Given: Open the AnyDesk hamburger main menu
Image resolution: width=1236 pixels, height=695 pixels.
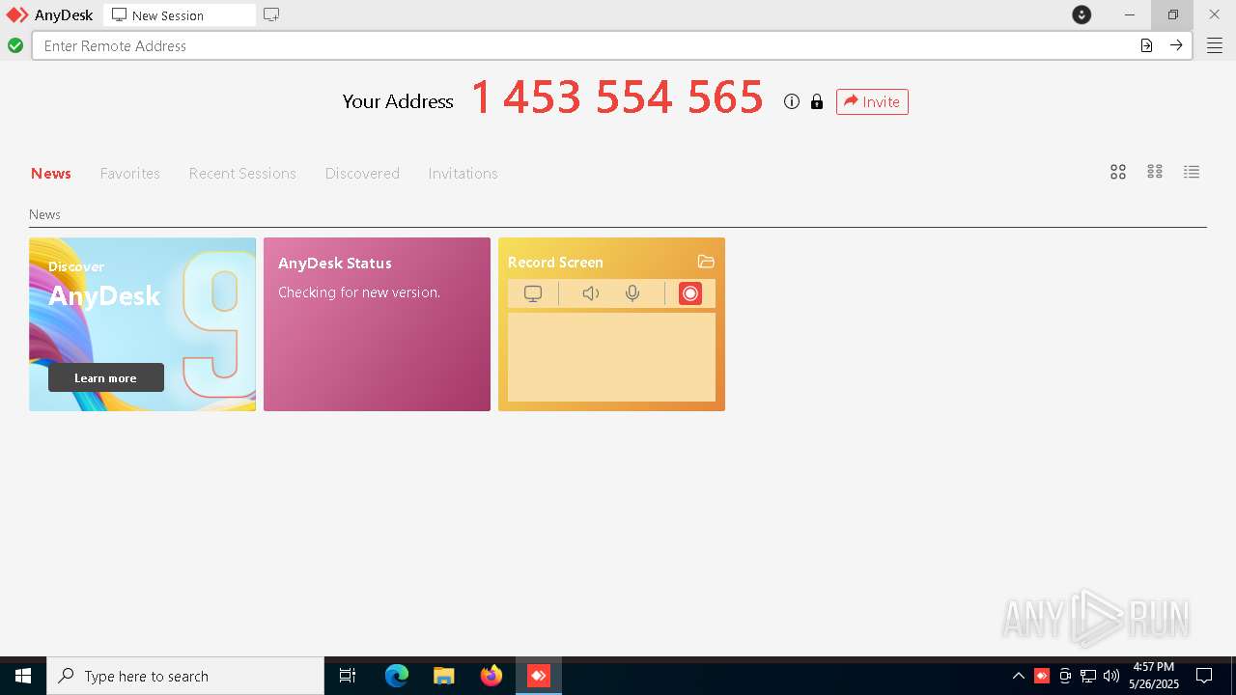Looking at the screenshot, I should [x=1215, y=45].
